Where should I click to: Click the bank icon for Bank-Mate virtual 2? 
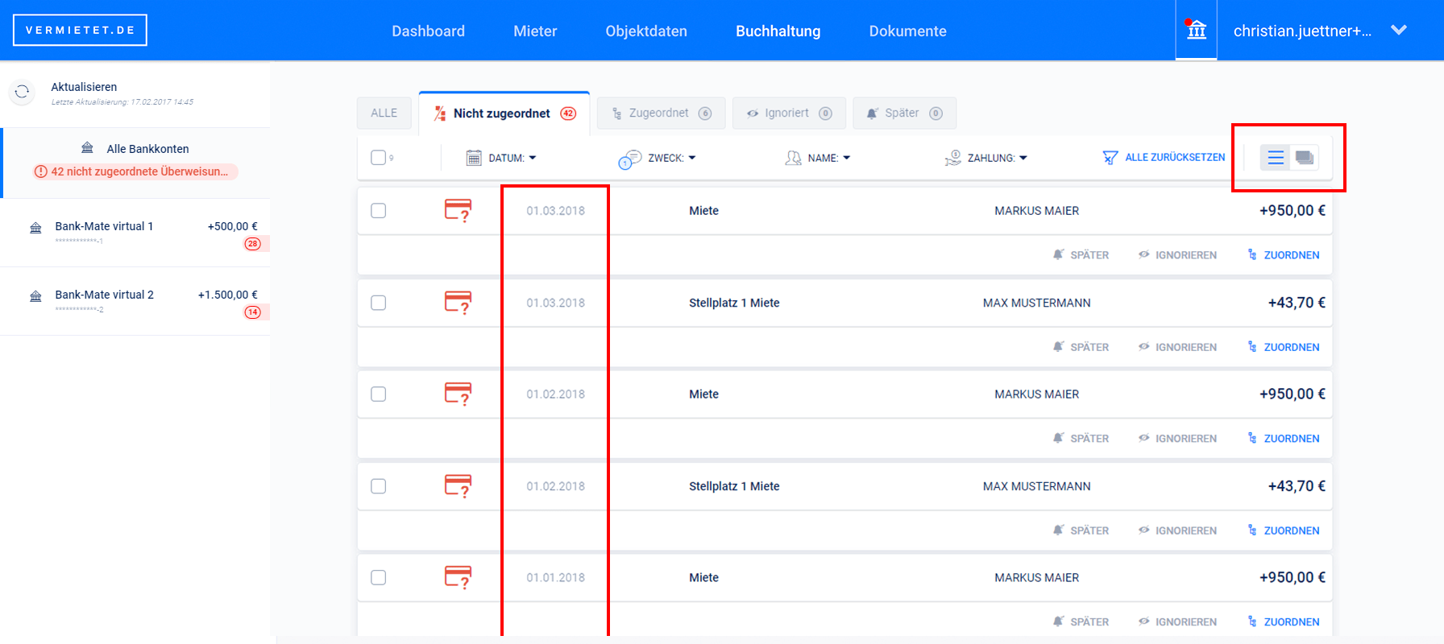(35, 296)
